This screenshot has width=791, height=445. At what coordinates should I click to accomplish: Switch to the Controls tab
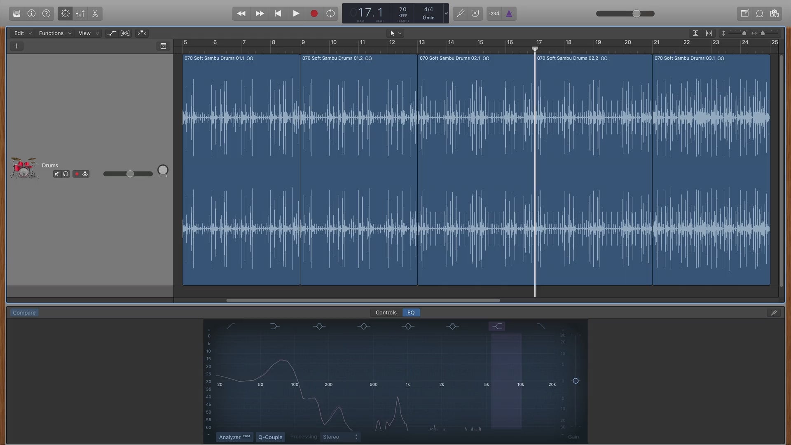point(386,313)
